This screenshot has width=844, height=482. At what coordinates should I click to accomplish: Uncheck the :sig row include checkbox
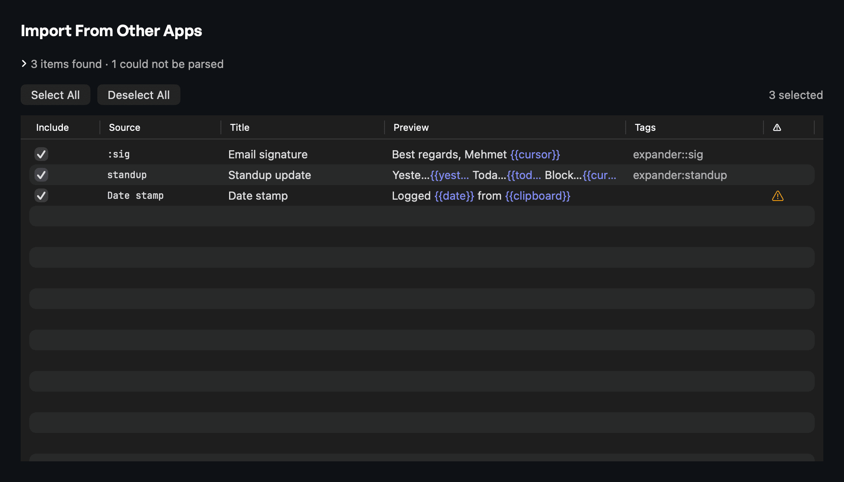(41, 154)
